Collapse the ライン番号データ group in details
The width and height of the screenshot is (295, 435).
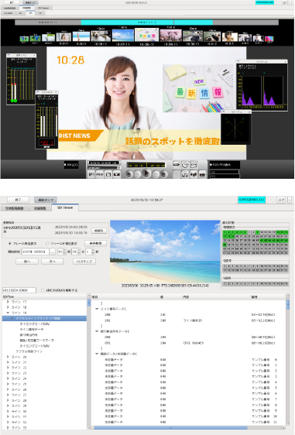point(97,309)
